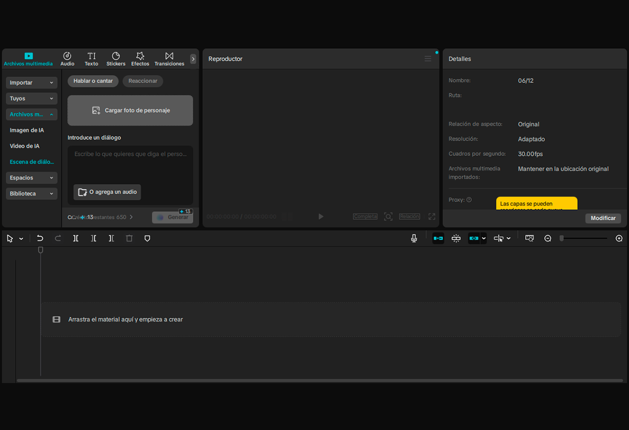Toggle the preview axis cursor icon
The width and height of the screenshot is (629, 430).
[498, 239]
